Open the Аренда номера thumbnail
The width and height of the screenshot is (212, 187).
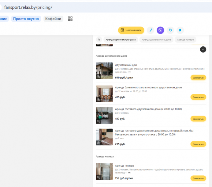tap(104, 171)
